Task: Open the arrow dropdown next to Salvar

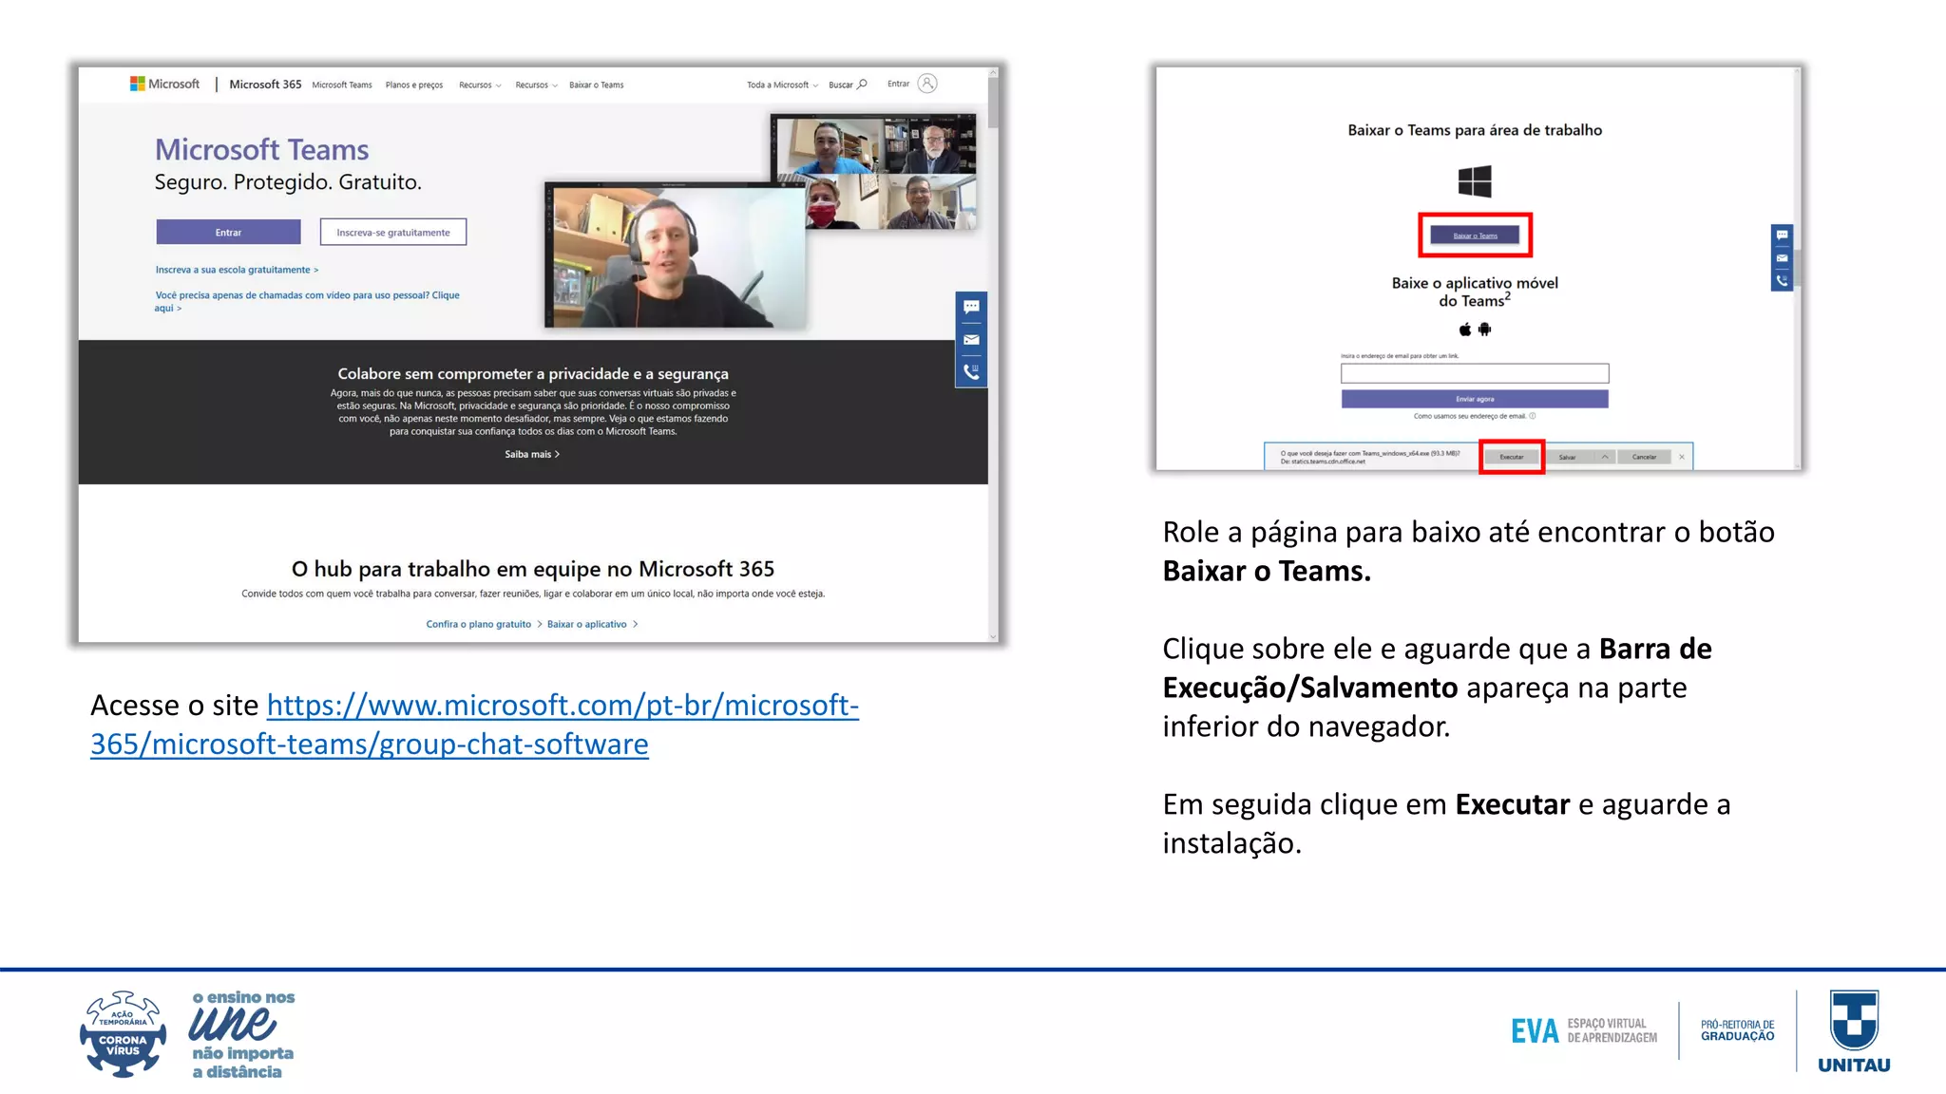Action: [x=1605, y=457]
